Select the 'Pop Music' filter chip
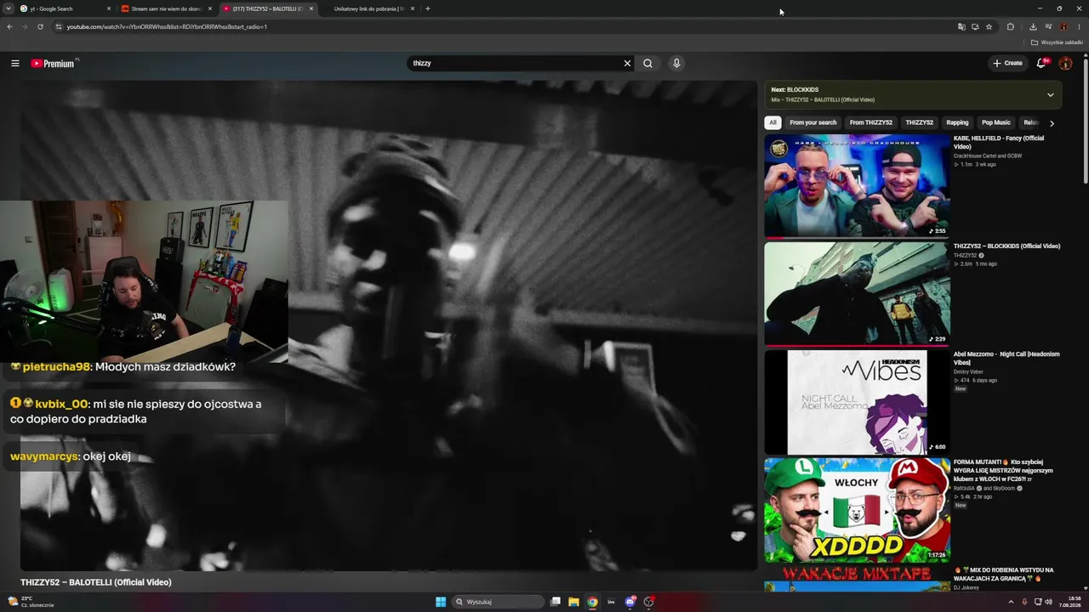The height and width of the screenshot is (612, 1089). coord(995,122)
